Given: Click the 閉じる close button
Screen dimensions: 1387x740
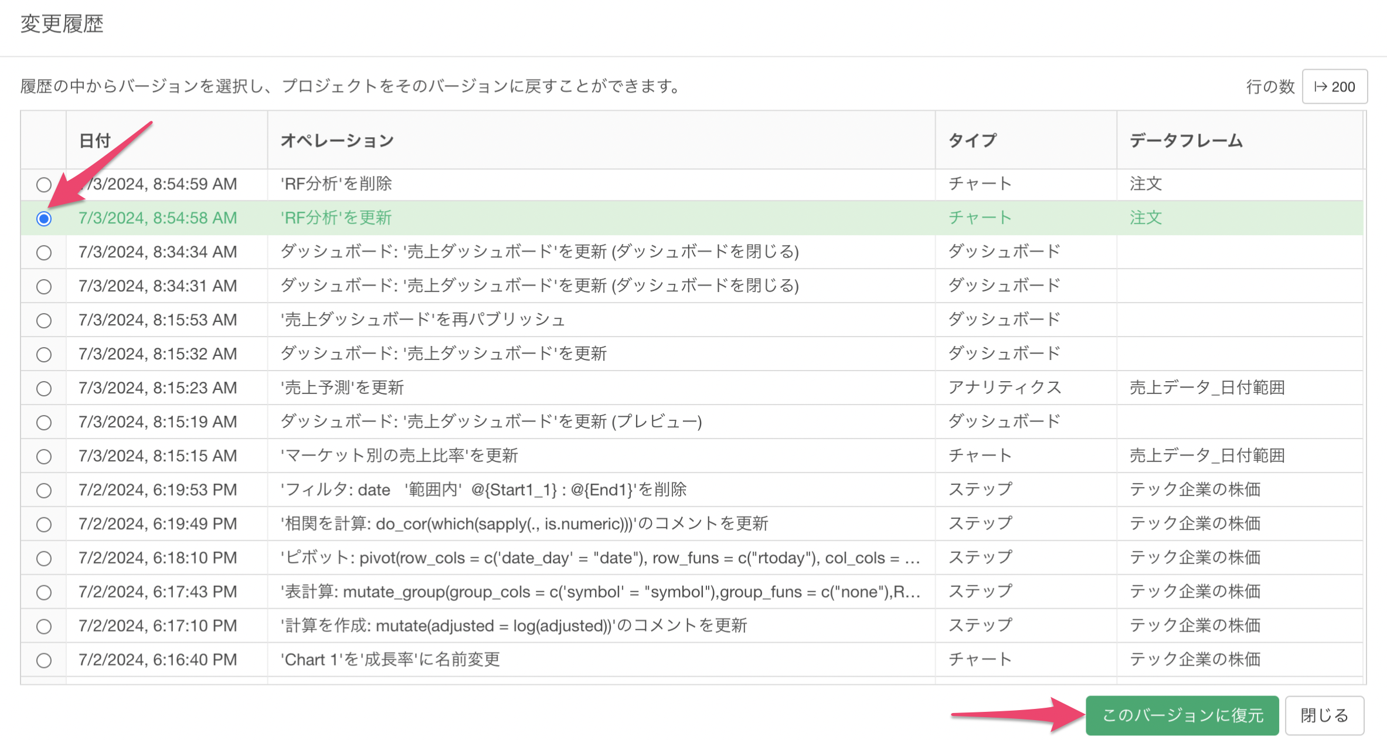Looking at the screenshot, I should pos(1324,715).
